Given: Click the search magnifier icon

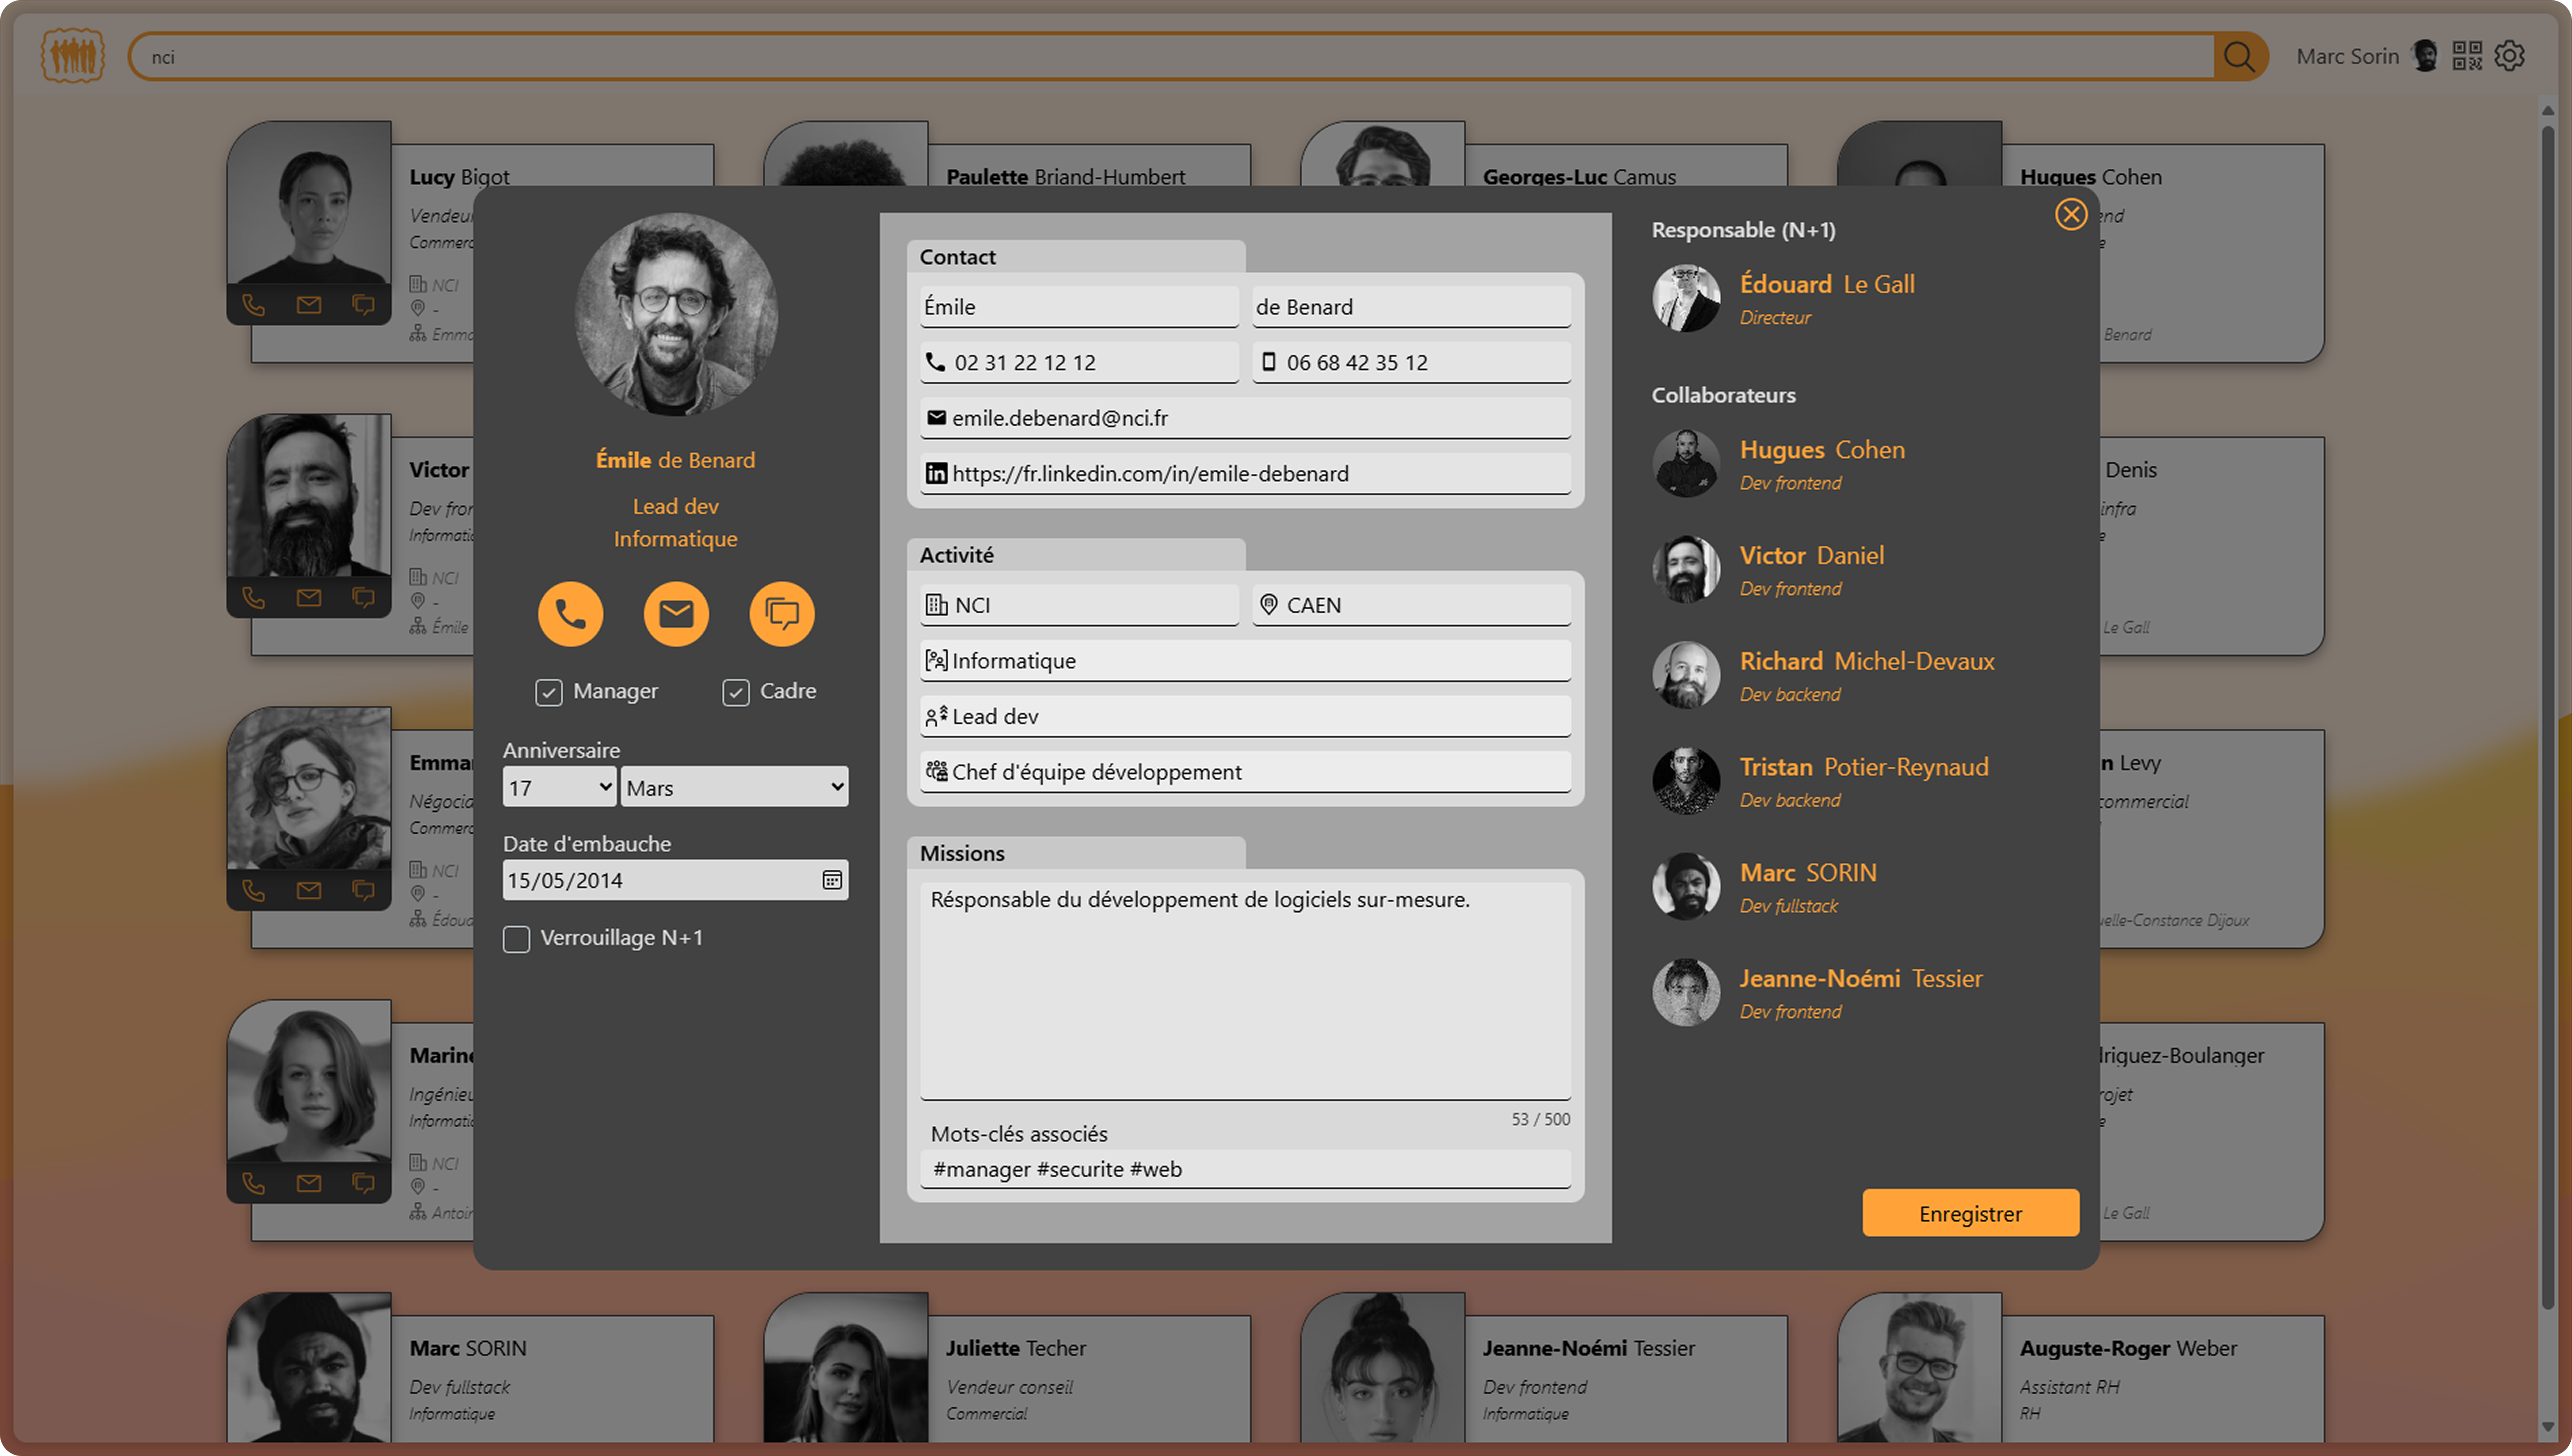Looking at the screenshot, I should [2239, 57].
